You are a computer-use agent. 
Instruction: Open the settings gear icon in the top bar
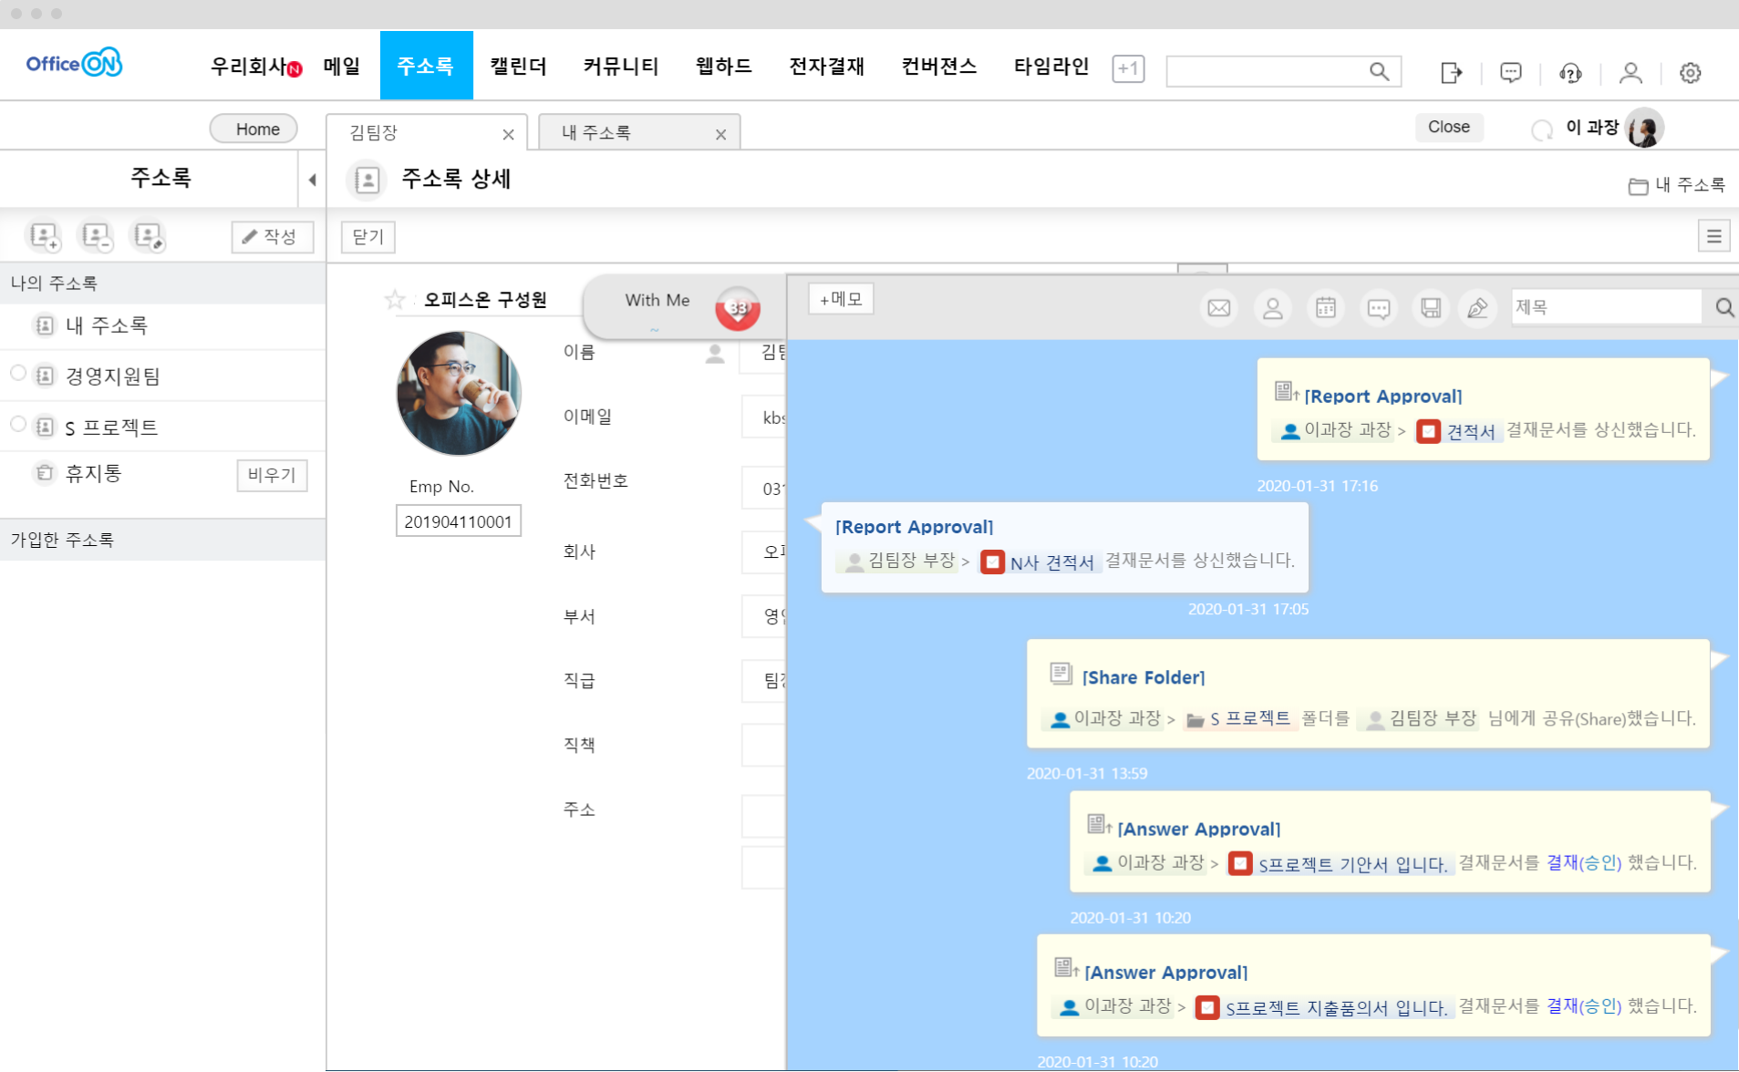[1690, 73]
